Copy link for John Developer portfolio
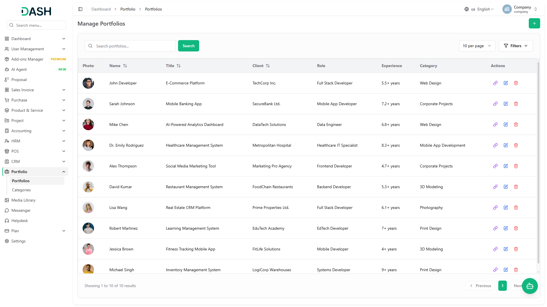The width and height of the screenshot is (547, 307). [x=495, y=83]
